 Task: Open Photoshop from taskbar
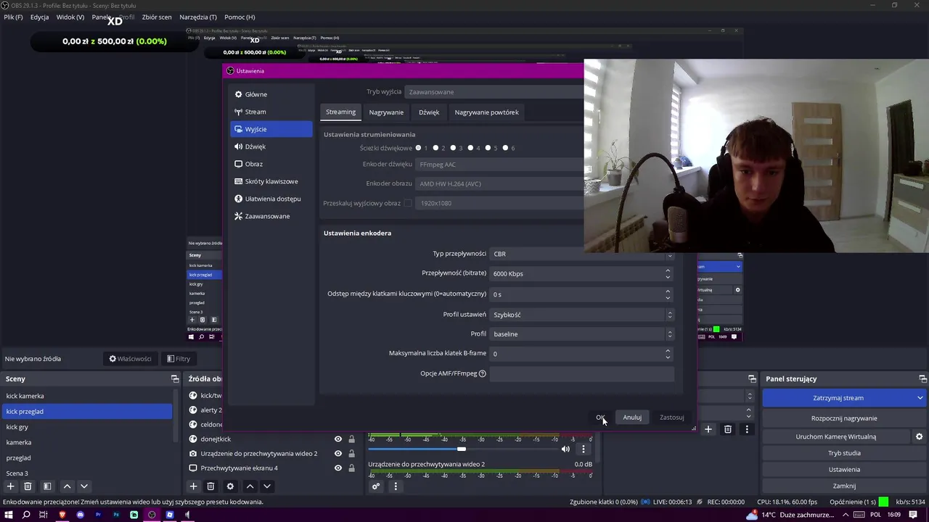116,515
